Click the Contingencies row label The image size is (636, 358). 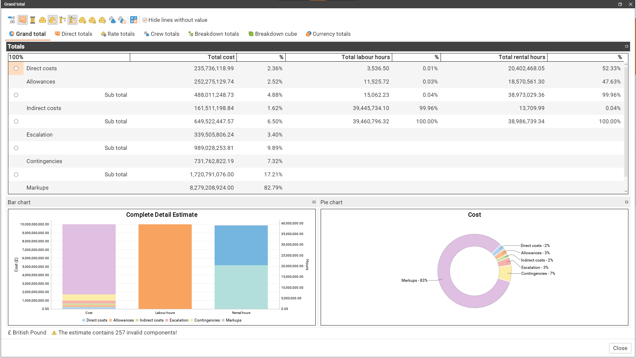(44, 161)
